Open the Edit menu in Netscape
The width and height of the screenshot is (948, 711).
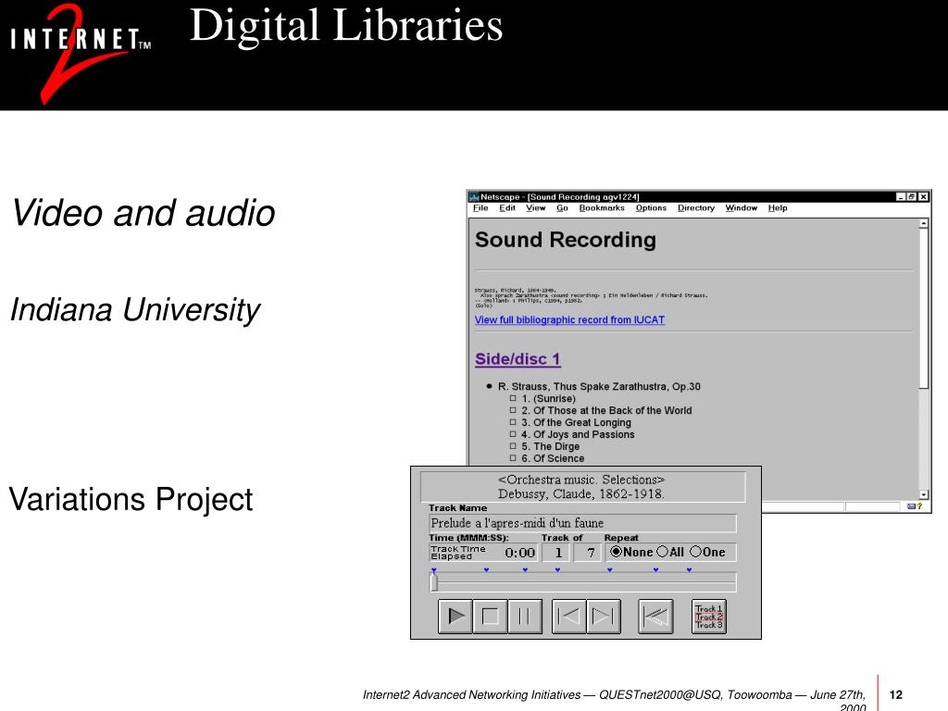(x=507, y=208)
